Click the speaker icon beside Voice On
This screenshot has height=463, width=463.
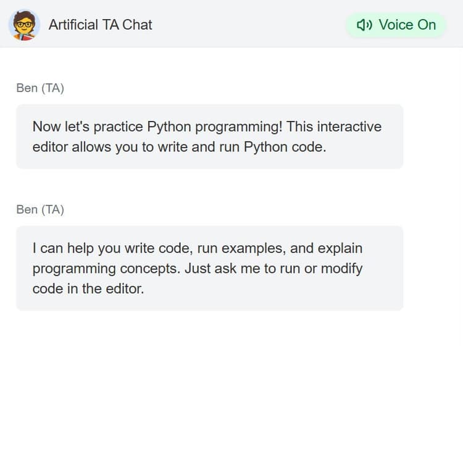click(364, 25)
